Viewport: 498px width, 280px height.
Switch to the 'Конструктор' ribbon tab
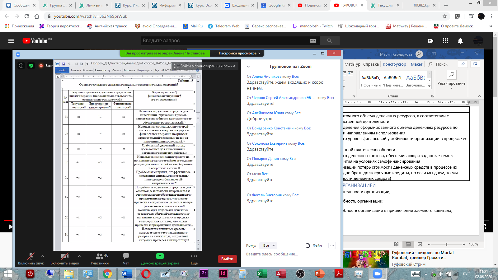coord(394,64)
